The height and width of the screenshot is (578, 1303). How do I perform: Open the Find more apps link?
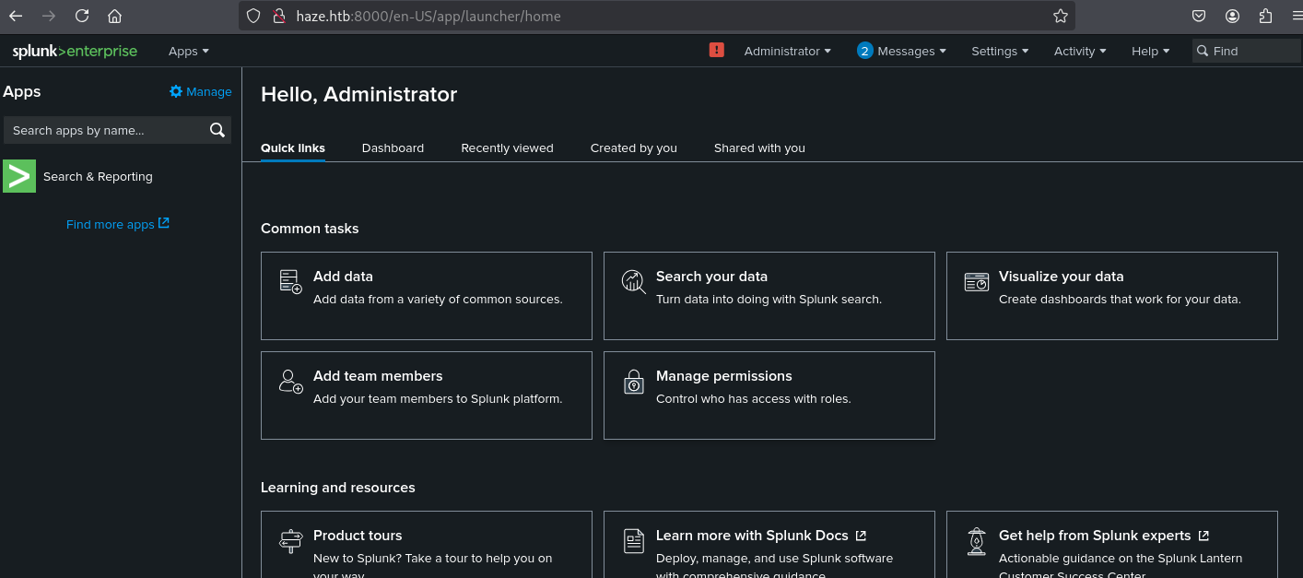point(118,224)
